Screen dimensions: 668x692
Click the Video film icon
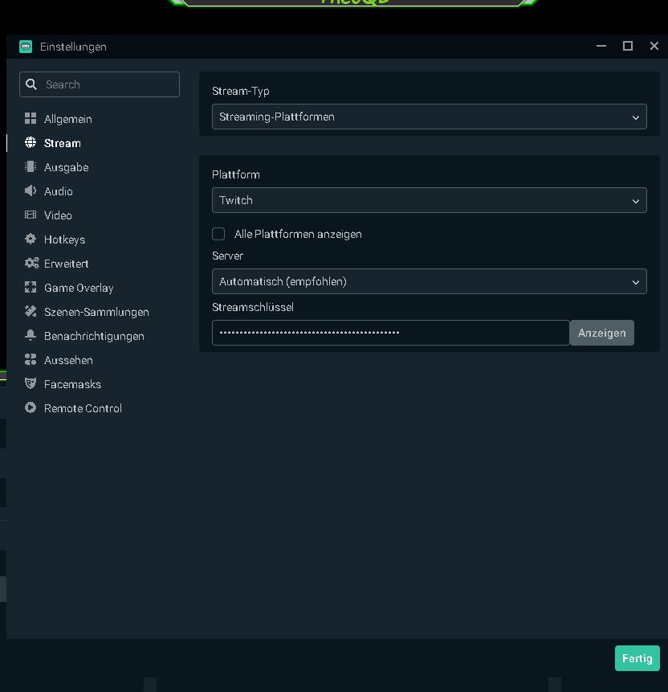click(31, 215)
